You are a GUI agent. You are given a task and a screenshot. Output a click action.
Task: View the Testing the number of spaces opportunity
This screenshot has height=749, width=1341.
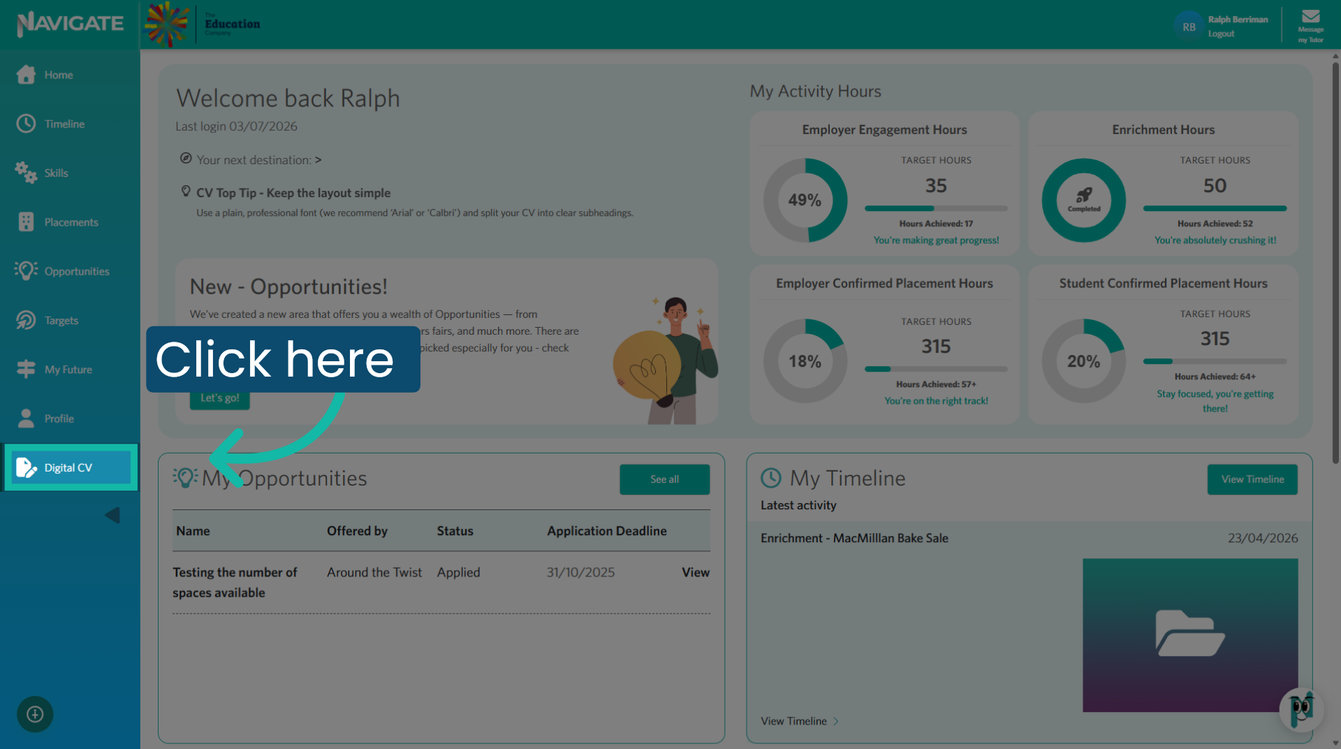click(695, 572)
